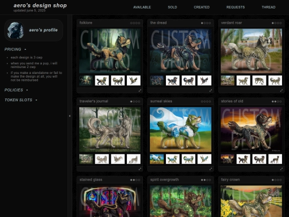
Task: Select first slot dot on fairy crown card
Action: 273,180
